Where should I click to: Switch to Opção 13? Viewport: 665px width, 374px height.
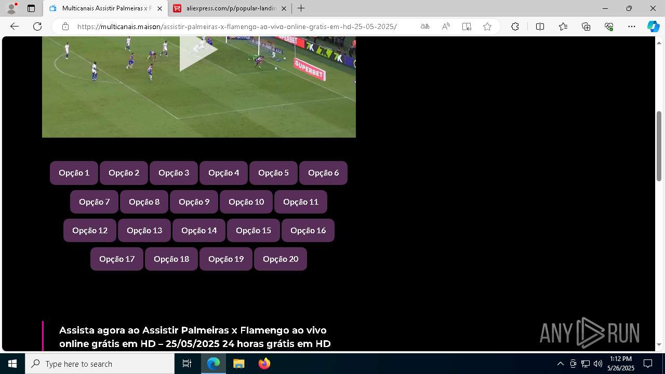[144, 230]
